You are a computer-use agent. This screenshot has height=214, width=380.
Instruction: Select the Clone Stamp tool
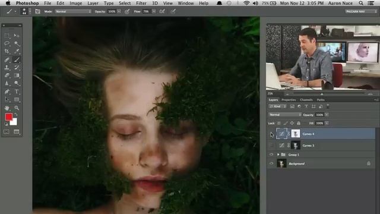(7, 67)
